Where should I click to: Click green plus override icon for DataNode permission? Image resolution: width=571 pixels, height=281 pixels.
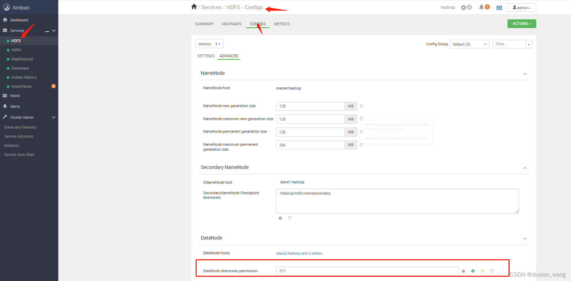tap(473, 271)
